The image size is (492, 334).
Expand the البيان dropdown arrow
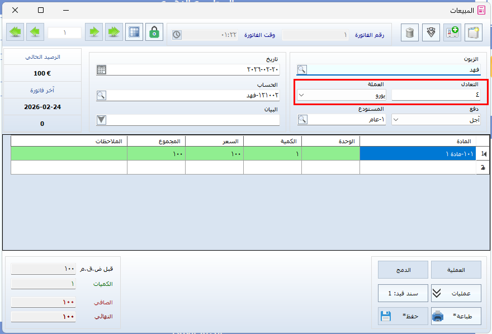101,119
